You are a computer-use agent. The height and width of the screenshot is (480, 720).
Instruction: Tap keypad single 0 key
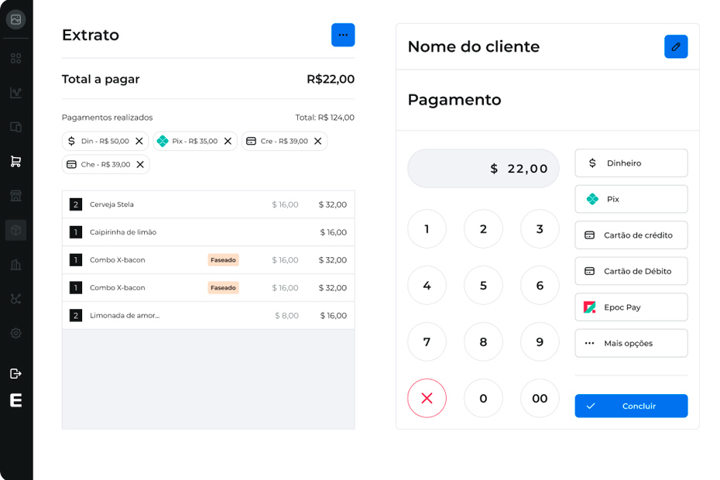(484, 398)
